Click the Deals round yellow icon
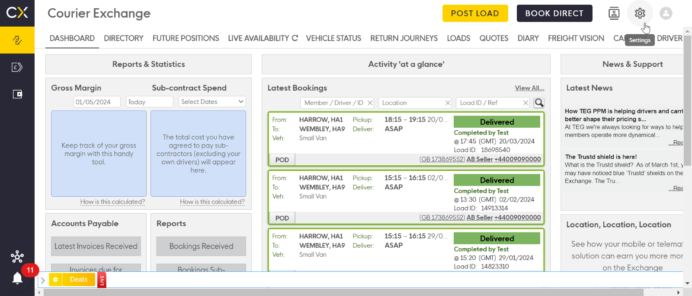This screenshot has width=692, height=296. point(55,280)
